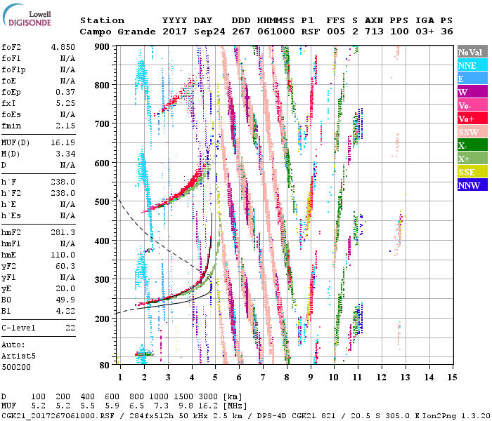Click the B1 value 4.22

click(x=65, y=311)
